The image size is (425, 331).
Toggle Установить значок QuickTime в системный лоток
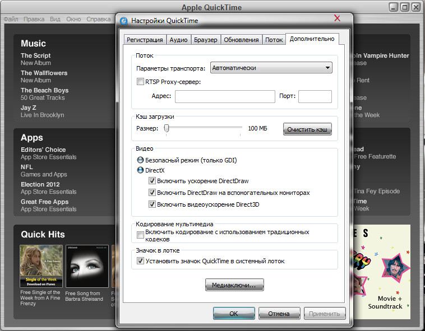pos(141,261)
